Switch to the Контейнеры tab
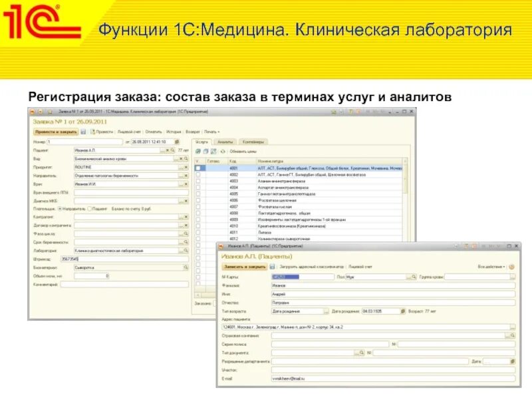The image size is (532, 399). coord(253,142)
